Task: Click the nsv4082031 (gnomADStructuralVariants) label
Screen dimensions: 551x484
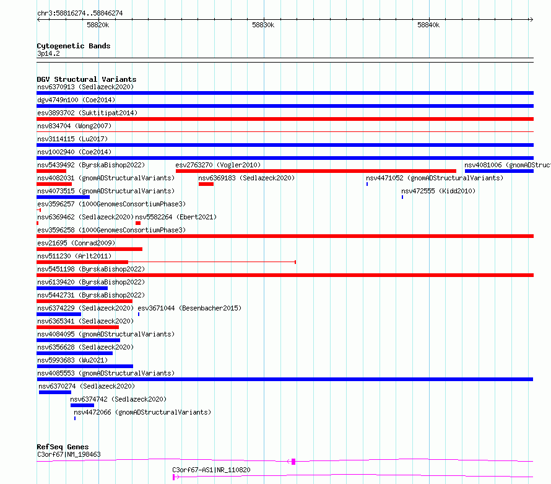Action: click(x=106, y=178)
